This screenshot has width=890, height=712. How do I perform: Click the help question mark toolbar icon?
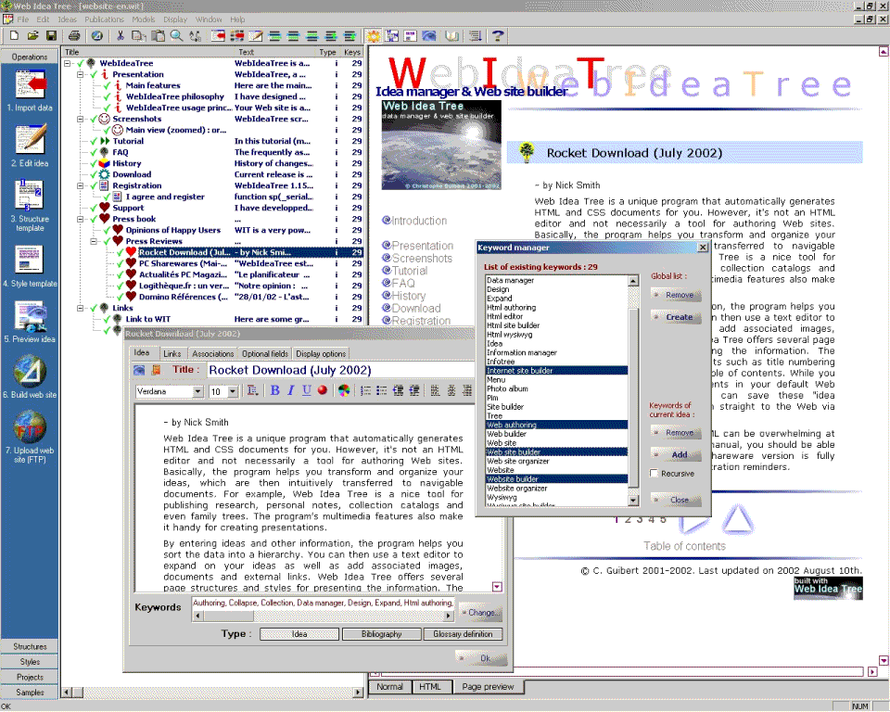498,36
